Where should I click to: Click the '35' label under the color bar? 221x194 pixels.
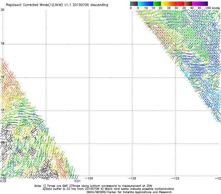[x=184, y=8]
